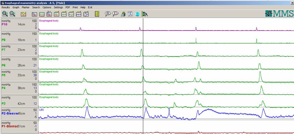Click the Exit menu item
The height and width of the screenshot is (134, 294).
point(90,7)
